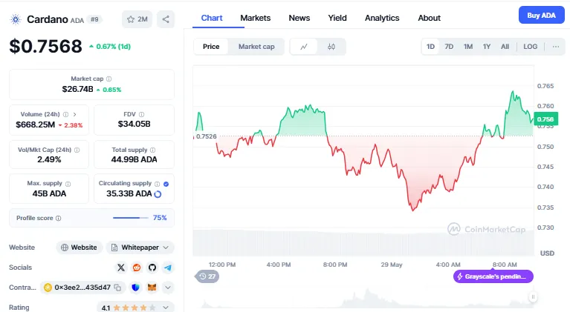Viewport: 570px width, 312px height.
Task: Expand more contracts chevron
Action: [x=168, y=288]
